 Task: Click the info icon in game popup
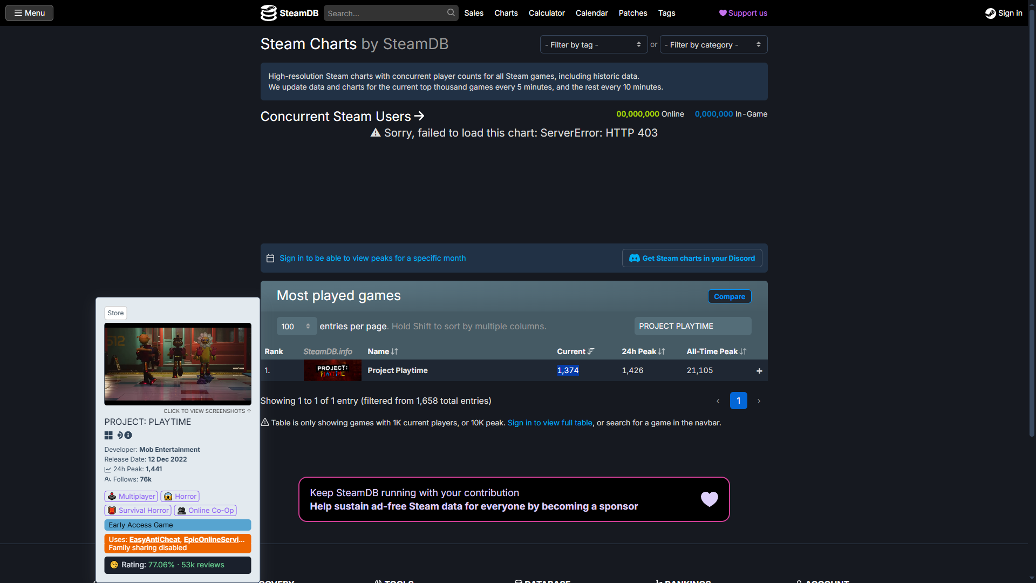pyautogui.click(x=128, y=436)
